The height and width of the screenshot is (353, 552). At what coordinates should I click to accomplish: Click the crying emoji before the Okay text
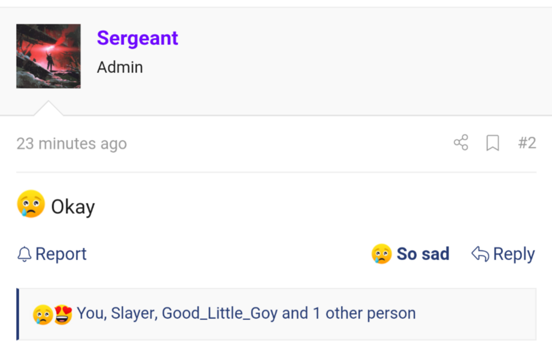click(31, 204)
